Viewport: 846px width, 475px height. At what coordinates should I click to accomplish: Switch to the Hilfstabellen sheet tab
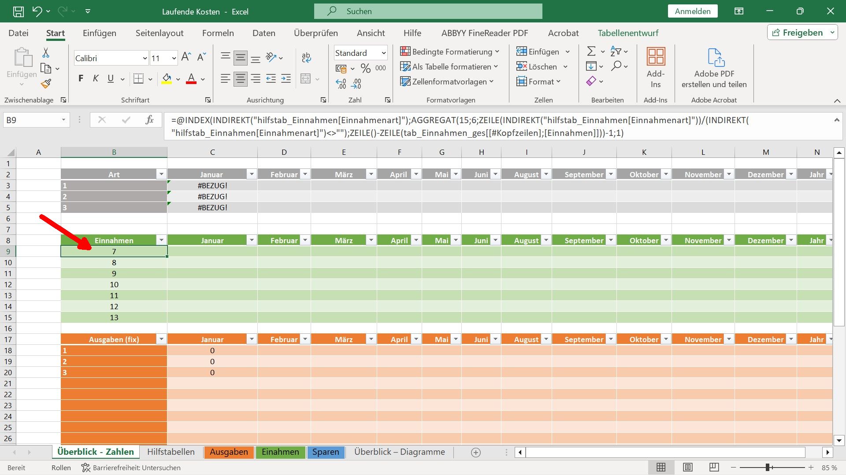(x=171, y=452)
